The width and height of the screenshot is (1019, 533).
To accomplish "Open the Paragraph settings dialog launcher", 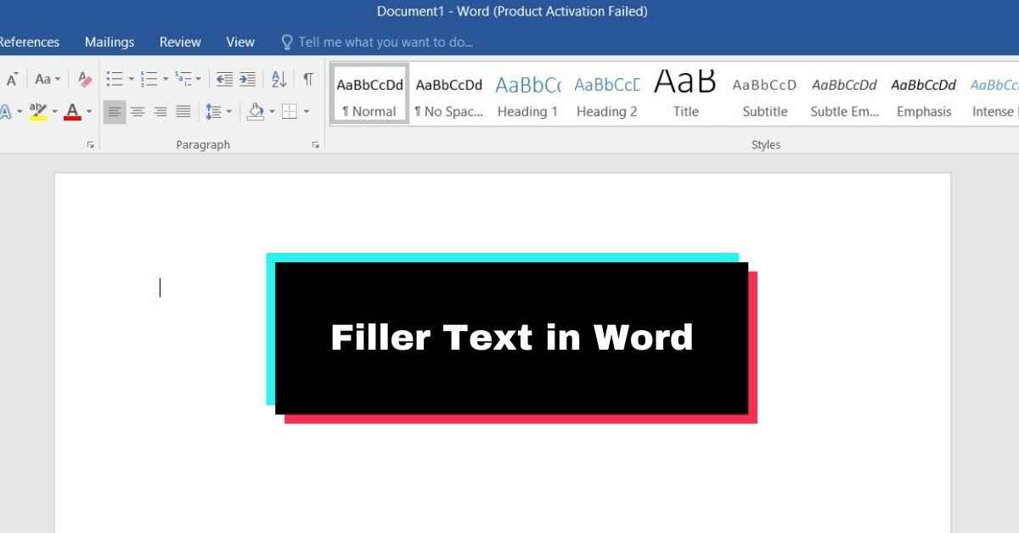I will pyautogui.click(x=316, y=145).
